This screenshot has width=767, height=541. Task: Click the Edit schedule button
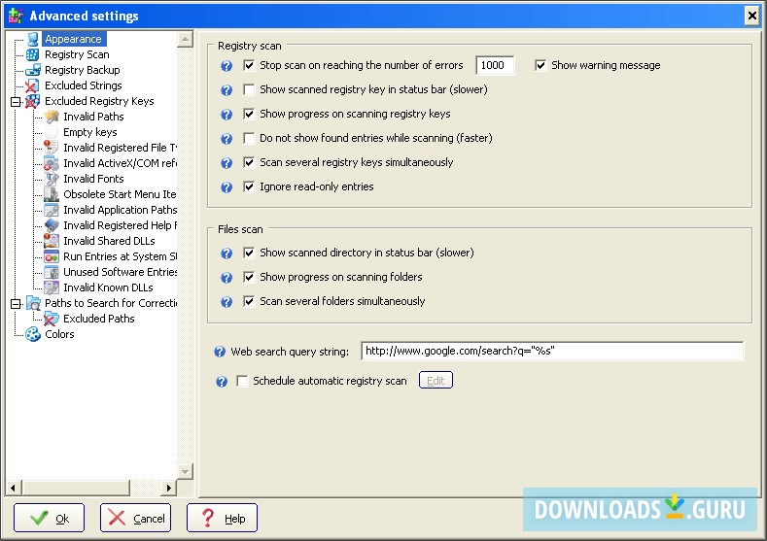pos(436,380)
